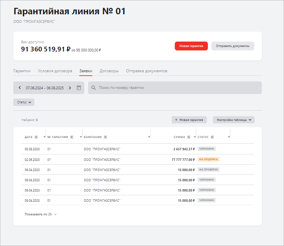This screenshot has height=246, width=284.
Task: Open the calendar date picker icon
Action: (79, 88)
